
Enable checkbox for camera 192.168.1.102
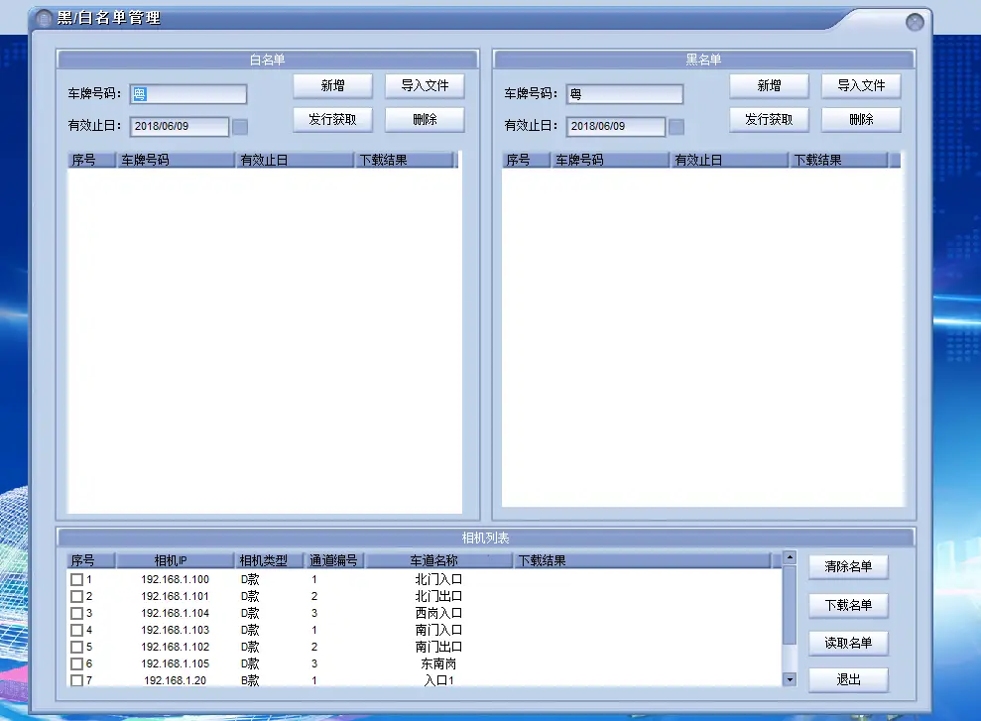tap(76, 647)
